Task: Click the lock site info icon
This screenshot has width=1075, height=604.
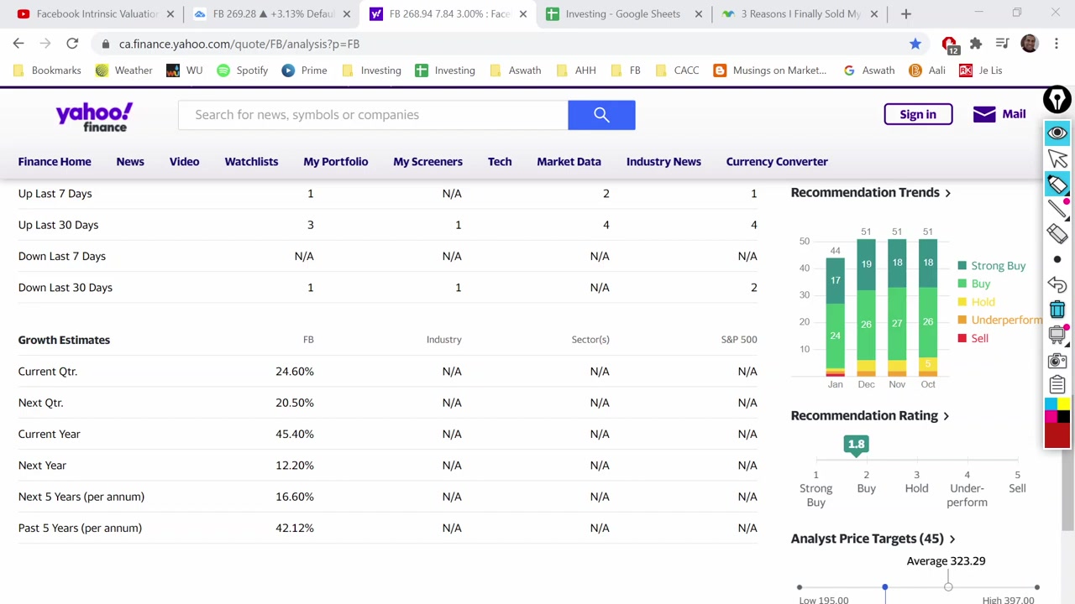Action: pos(105,44)
